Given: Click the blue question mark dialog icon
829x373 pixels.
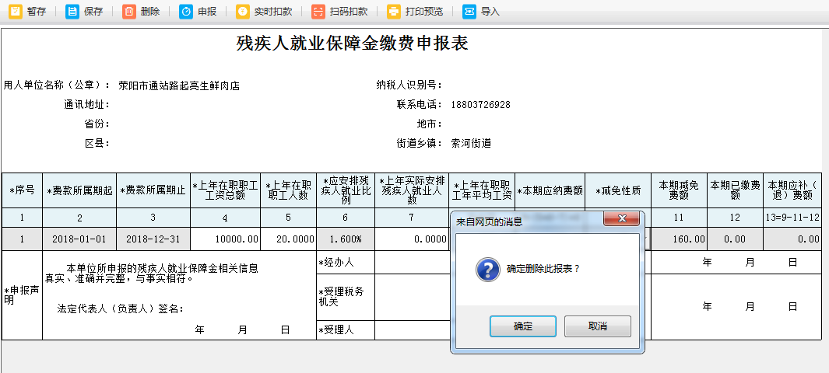Looking at the screenshot, I should click(487, 270).
